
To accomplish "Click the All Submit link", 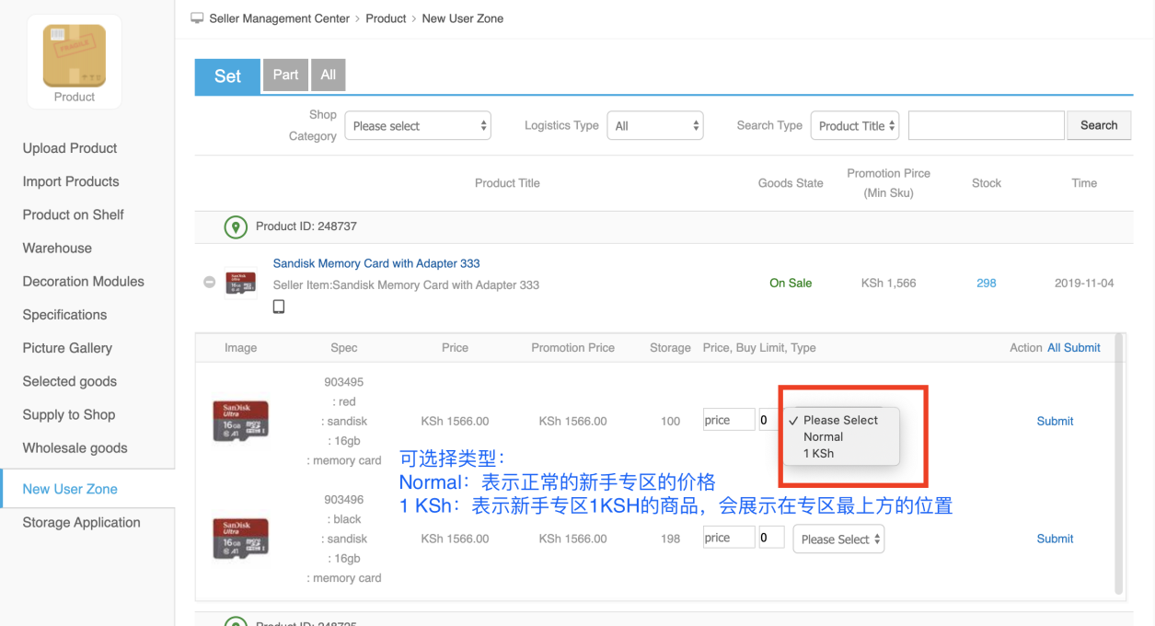I will pyautogui.click(x=1074, y=348).
